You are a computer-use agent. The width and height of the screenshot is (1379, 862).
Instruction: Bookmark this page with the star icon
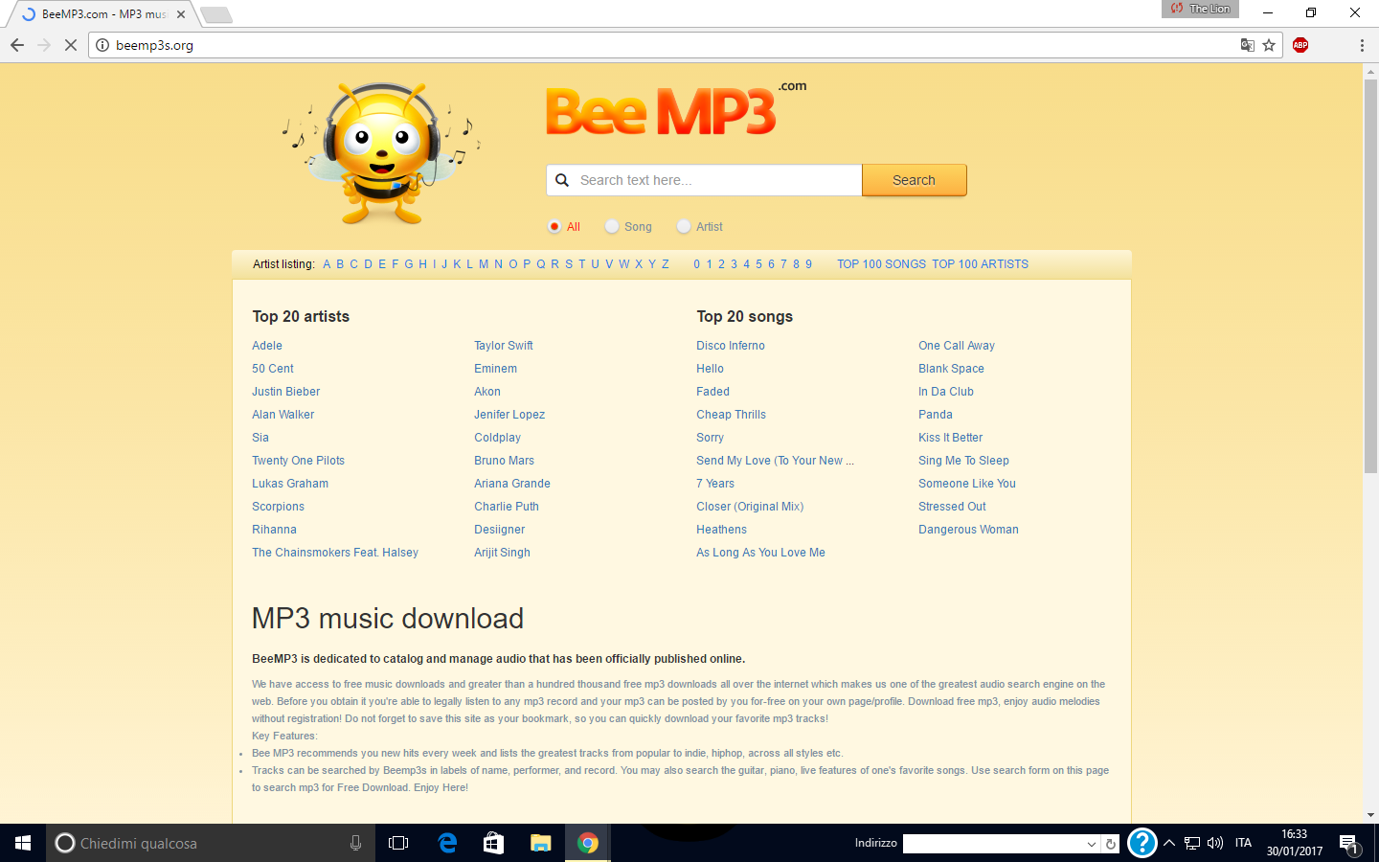coord(1269,45)
